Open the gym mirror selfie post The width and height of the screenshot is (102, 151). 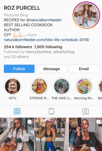pos(52,134)
